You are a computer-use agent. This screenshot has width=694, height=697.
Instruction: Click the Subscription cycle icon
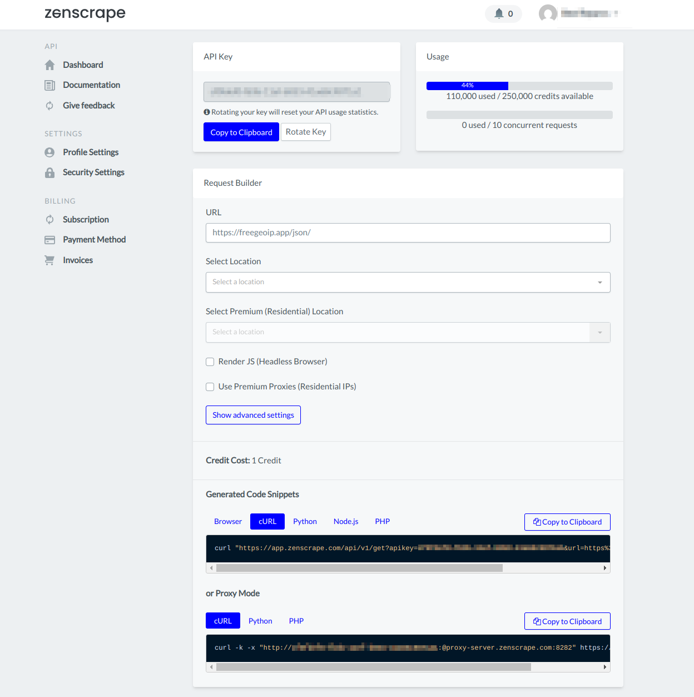pyautogui.click(x=49, y=220)
